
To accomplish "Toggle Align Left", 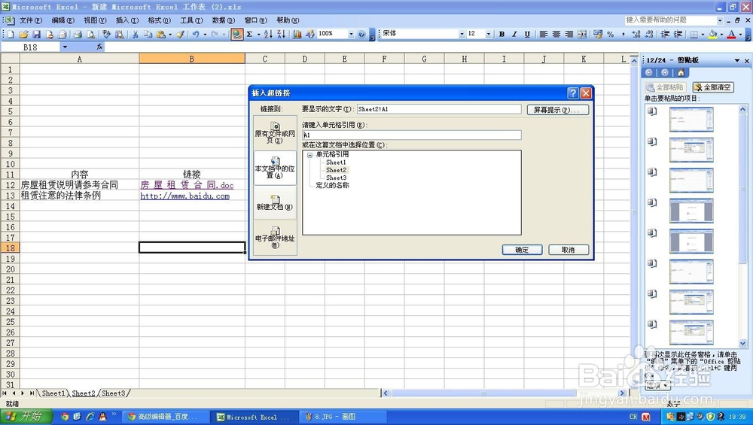I will (543, 34).
